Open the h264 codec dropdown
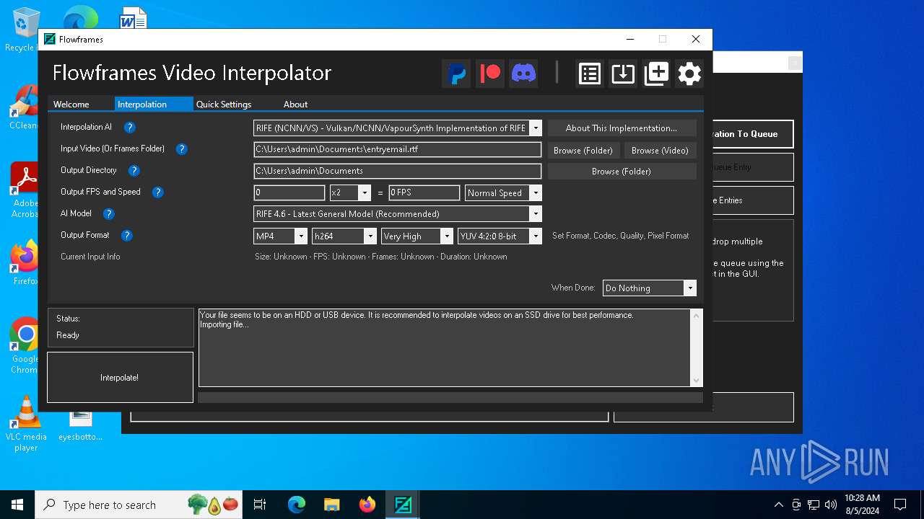The width and height of the screenshot is (924, 519). (x=370, y=236)
